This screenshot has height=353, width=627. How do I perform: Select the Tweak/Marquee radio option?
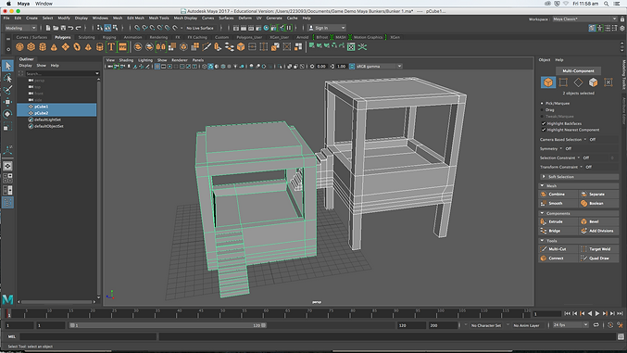coord(542,117)
